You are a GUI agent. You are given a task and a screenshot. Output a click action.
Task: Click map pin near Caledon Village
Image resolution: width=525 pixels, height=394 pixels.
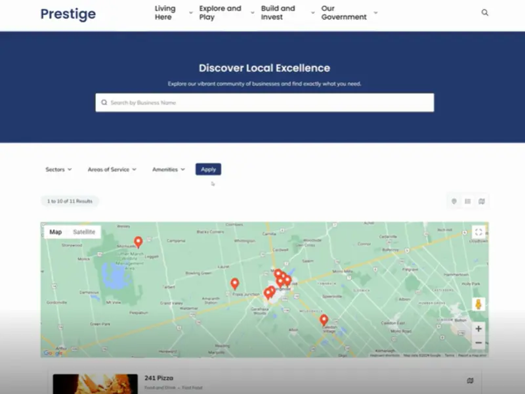click(x=324, y=320)
